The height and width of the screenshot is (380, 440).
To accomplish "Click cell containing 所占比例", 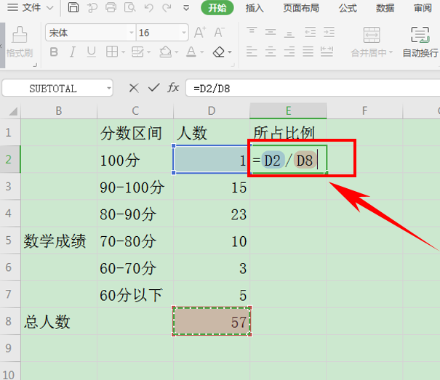I will pos(288,132).
